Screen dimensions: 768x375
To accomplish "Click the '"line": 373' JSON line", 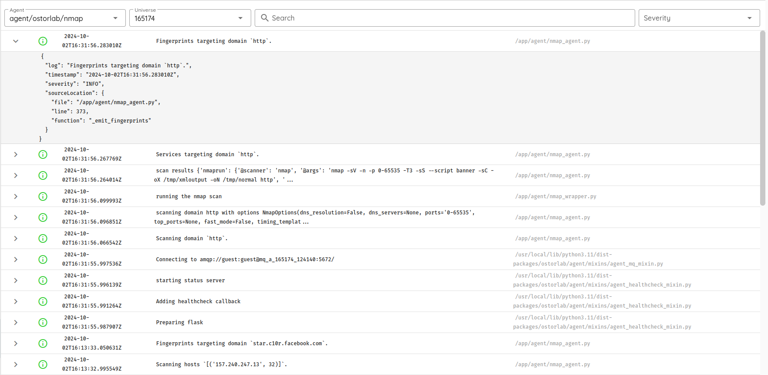I will 70,112.
